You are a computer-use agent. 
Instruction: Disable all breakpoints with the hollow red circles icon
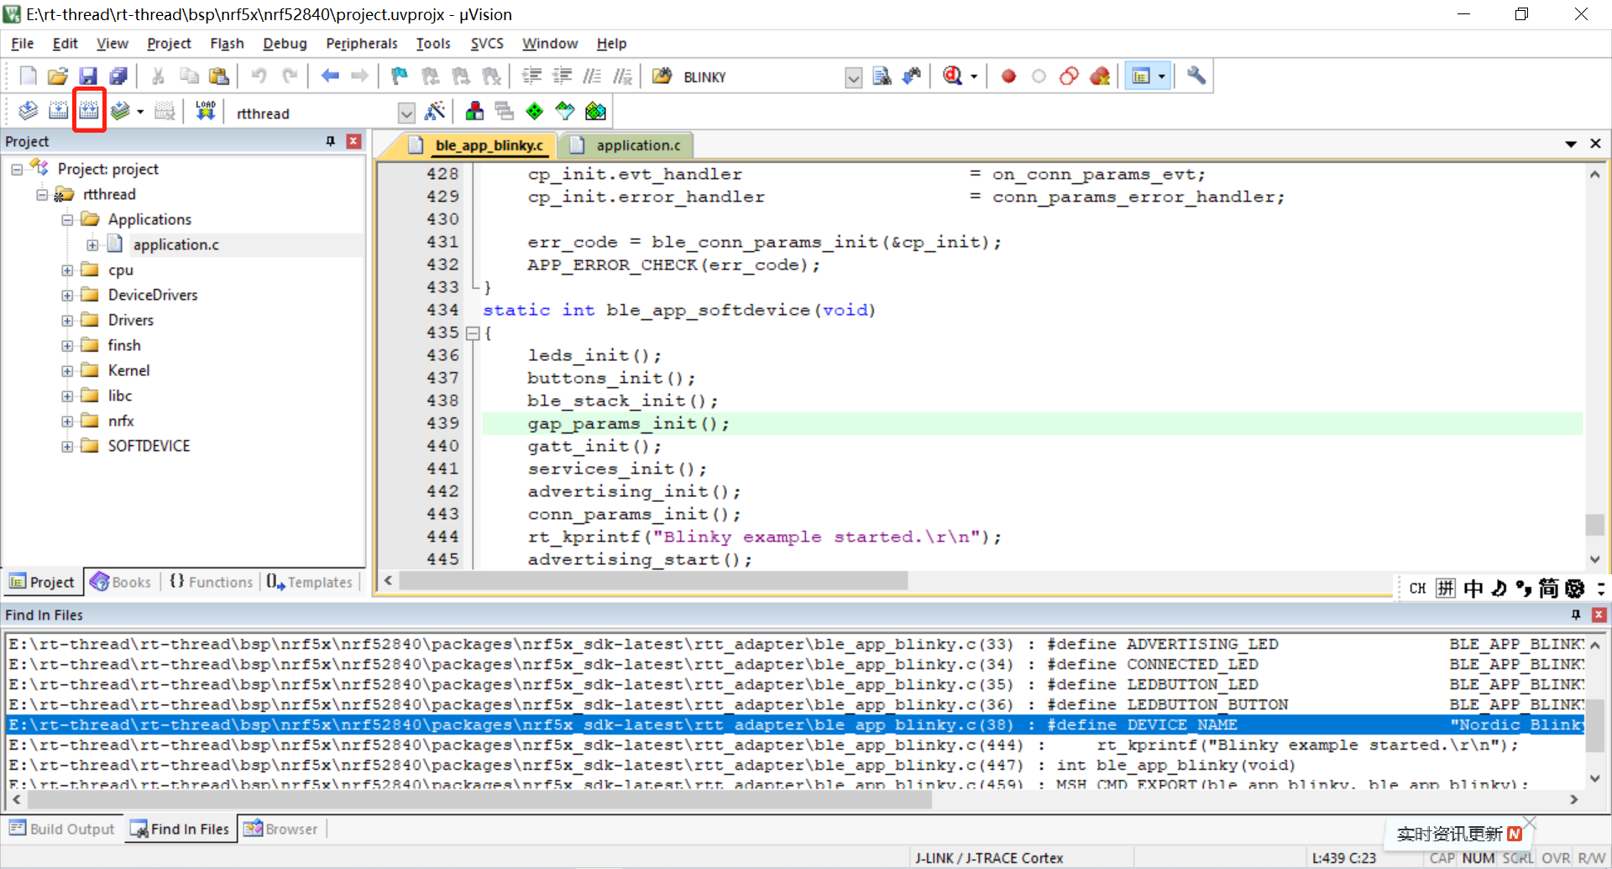(x=1069, y=76)
